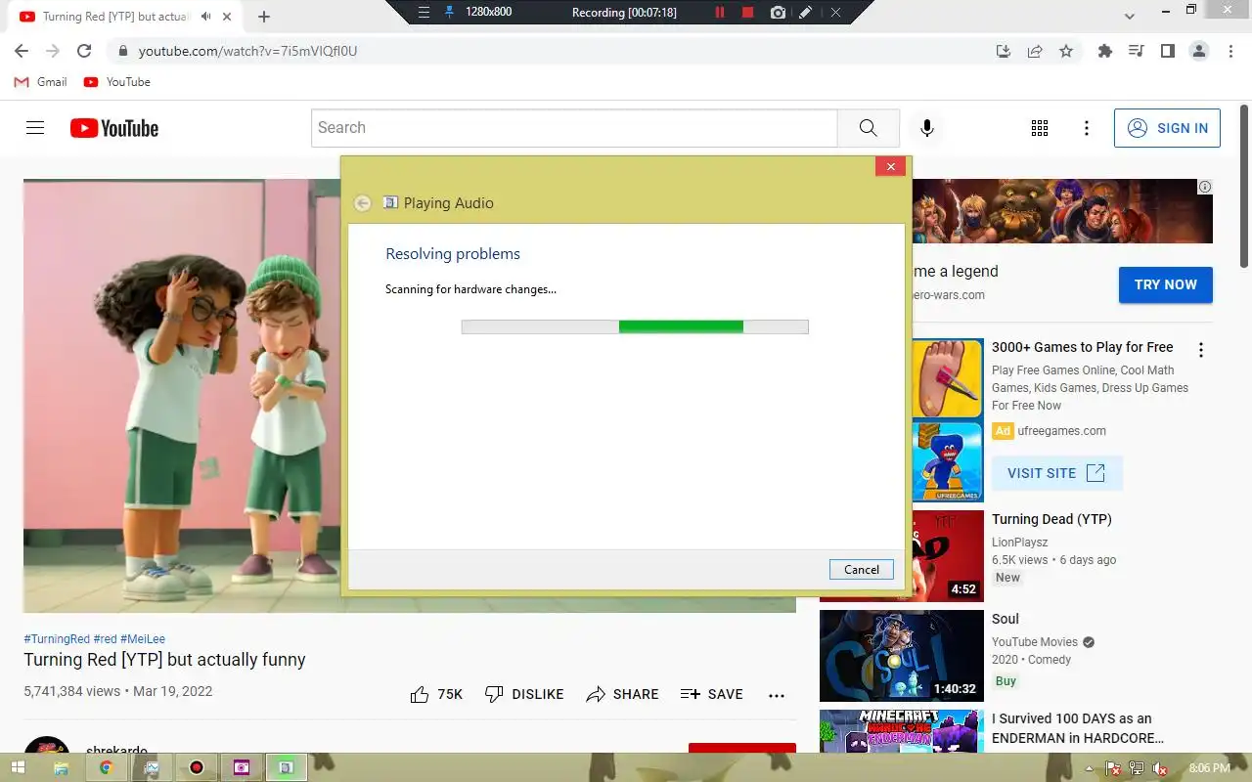The width and height of the screenshot is (1252, 782).
Task: Open options for 3000+ Games ad
Action: click(x=1201, y=350)
